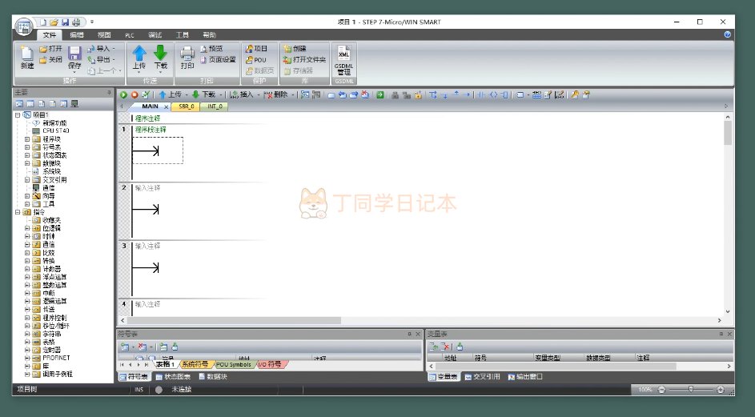The width and height of the screenshot is (755, 417).
Task: Switch to the SBR_0 editor tab
Action: (x=187, y=106)
